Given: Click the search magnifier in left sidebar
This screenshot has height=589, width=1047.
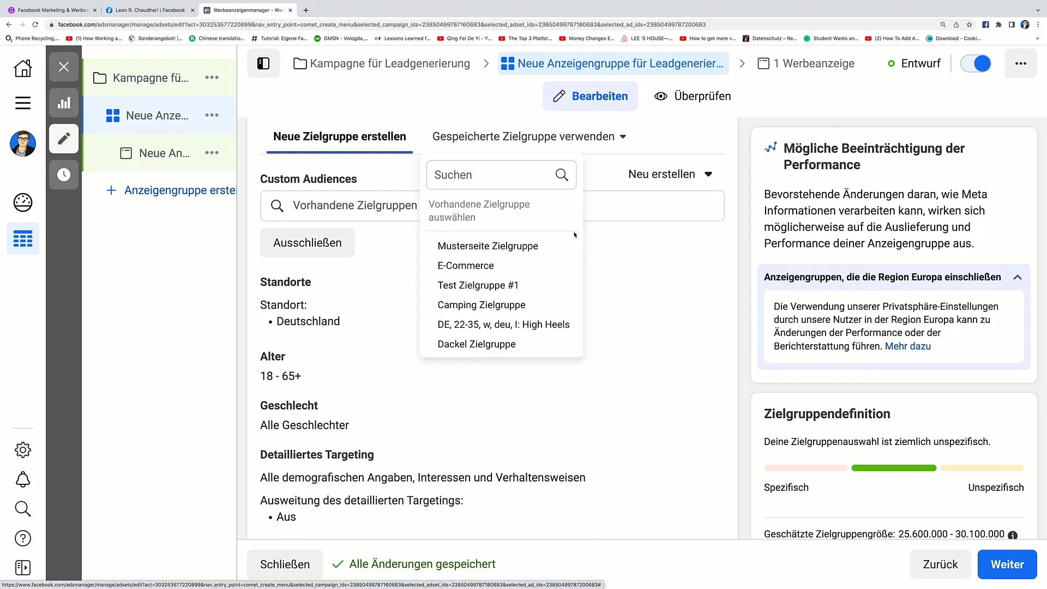Looking at the screenshot, I should tap(23, 509).
